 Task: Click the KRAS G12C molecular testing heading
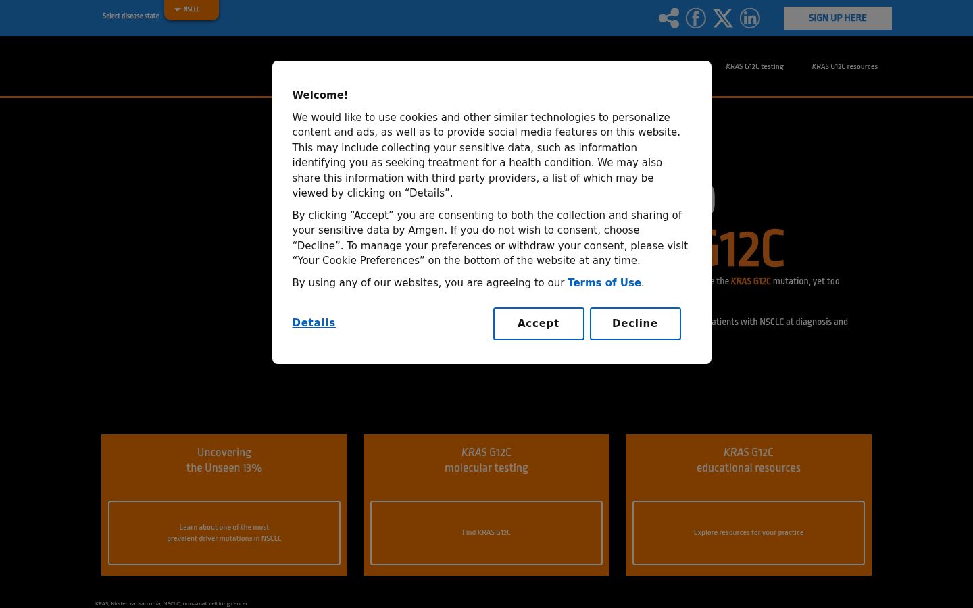pos(487,460)
